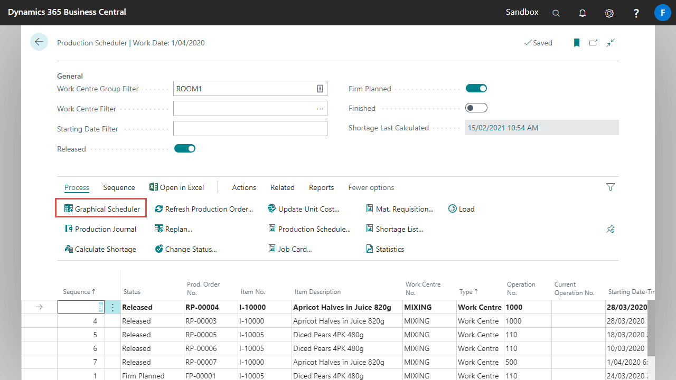Open Shortage List report

tap(395, 229)
